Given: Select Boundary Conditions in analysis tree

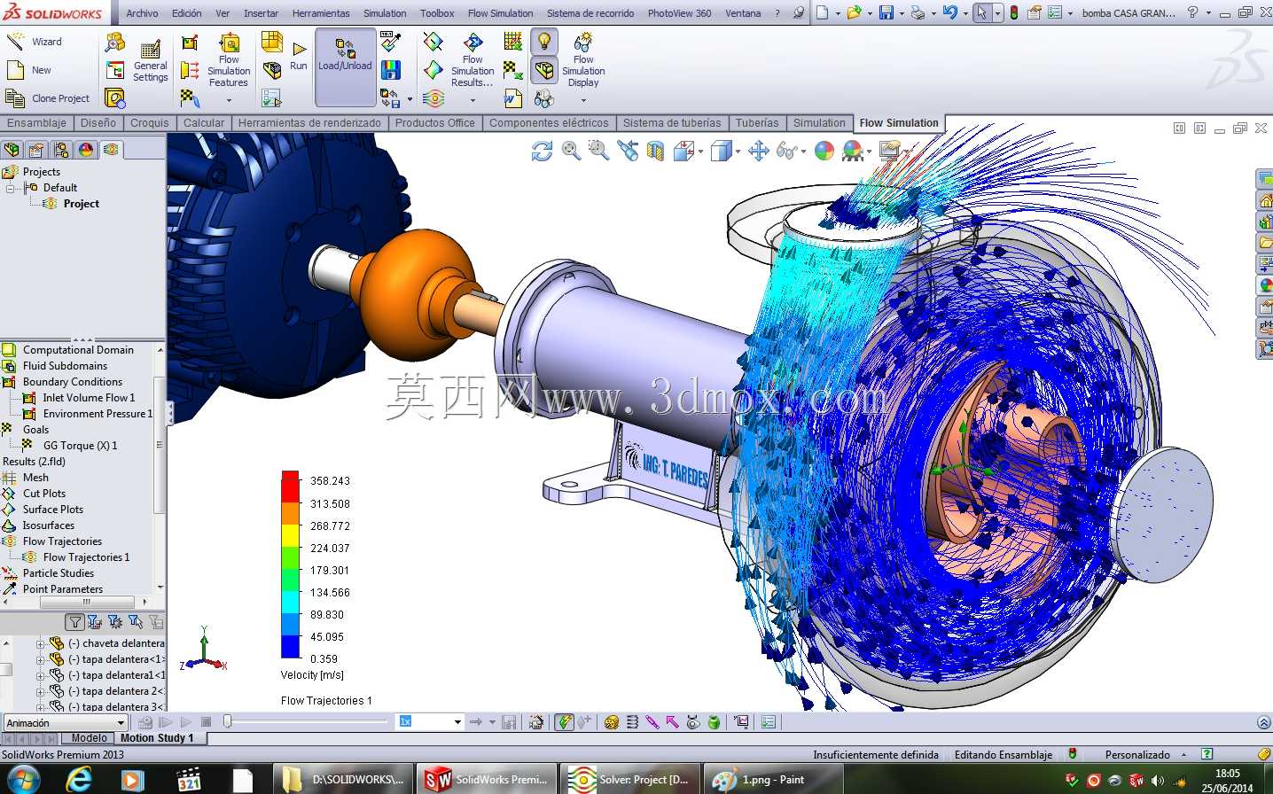Looking at the screenshot, I should pyautogui.click(x=73, y=382).
